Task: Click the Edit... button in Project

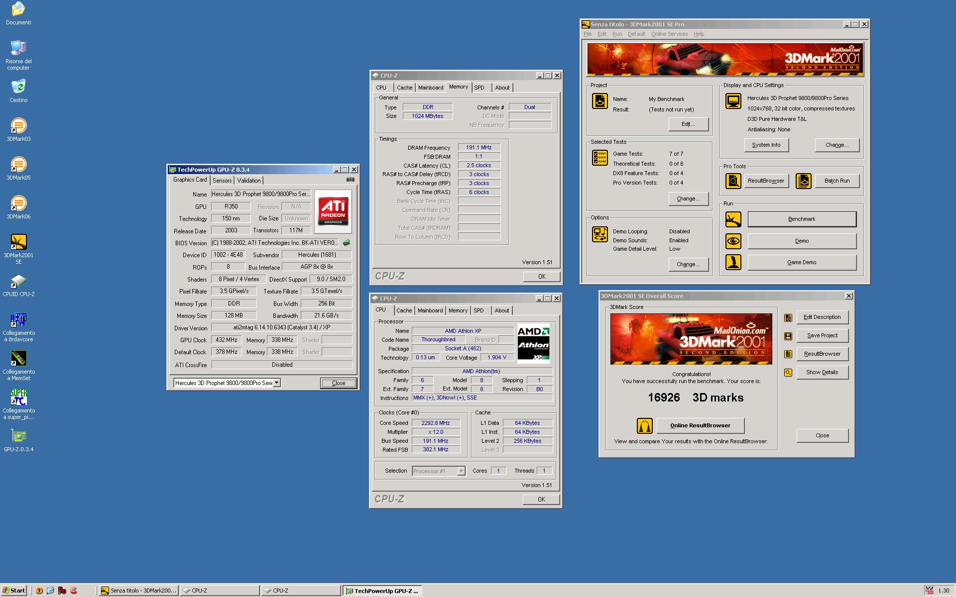Action: (688, 124)
